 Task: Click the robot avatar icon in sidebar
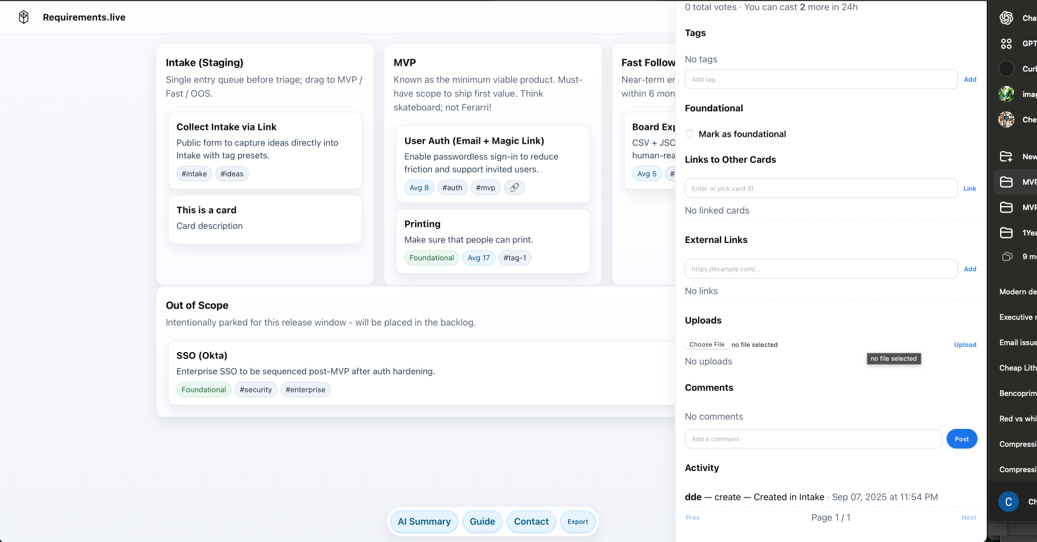(x=1006, y=119)
